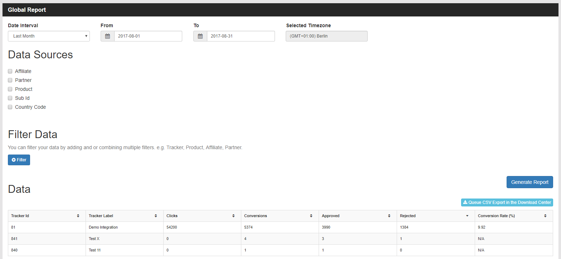Click the Test X tracker label cell
This screenshot has height=259, width=561.
coord(125,239)
